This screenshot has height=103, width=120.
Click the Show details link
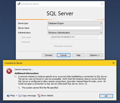pos(47,95)
